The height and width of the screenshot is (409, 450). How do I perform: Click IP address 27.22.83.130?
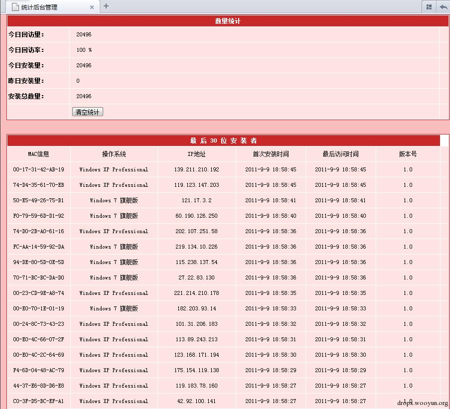(x=196, y=277)
